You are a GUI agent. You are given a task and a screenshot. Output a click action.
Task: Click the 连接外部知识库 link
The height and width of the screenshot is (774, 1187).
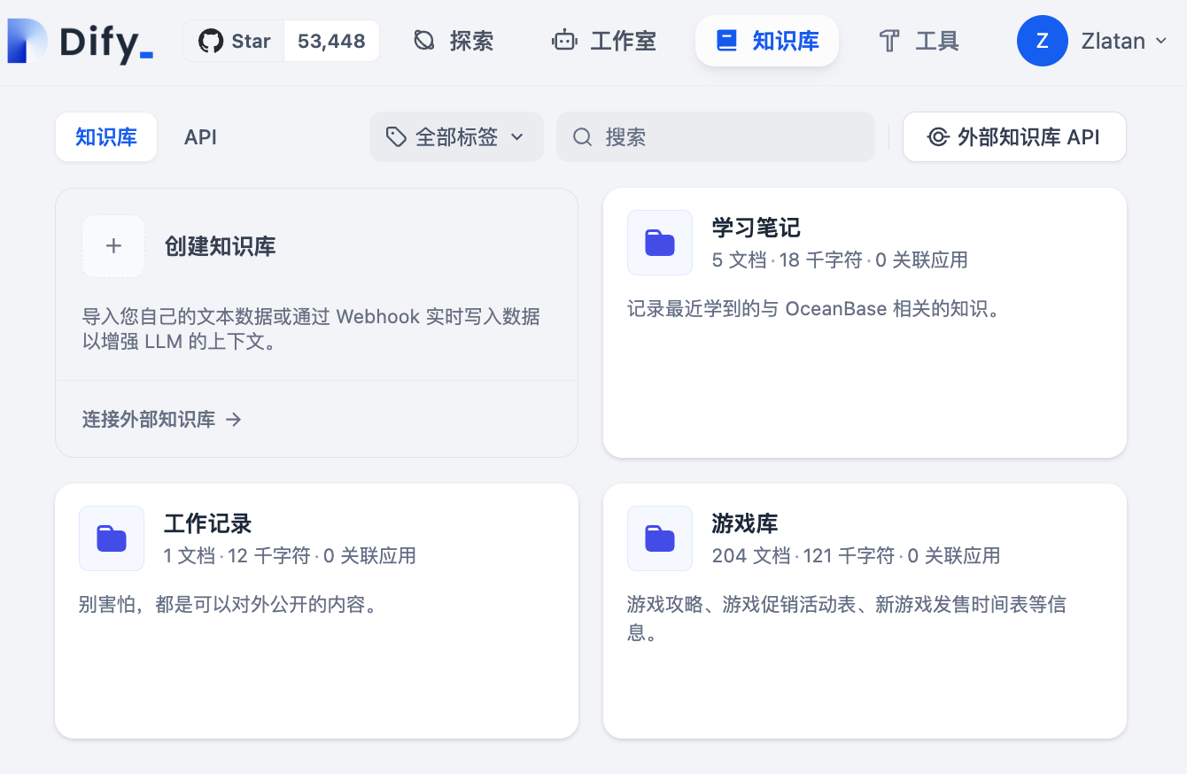pyautogui.click(x=151, y=419)
